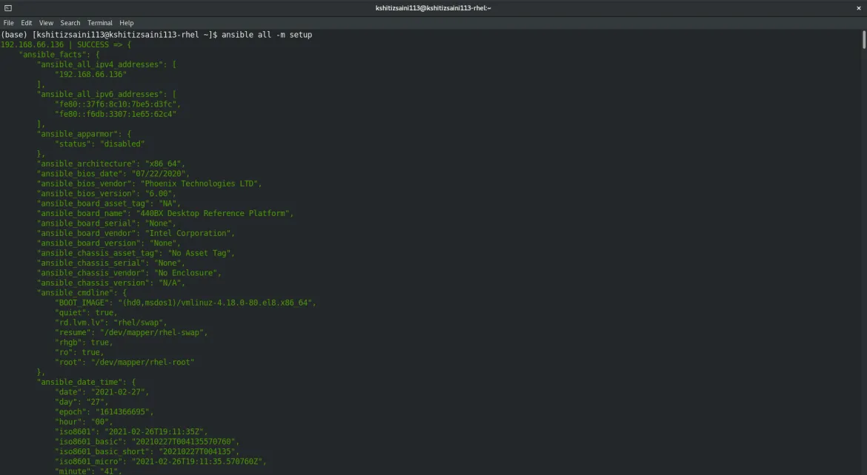Click "Phoenix Technologies LTD" value
The image size is (867, 475).
click(x=199, y=183)
